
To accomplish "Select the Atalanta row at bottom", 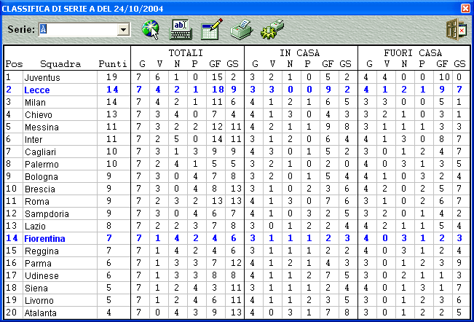I will (41, 313).
